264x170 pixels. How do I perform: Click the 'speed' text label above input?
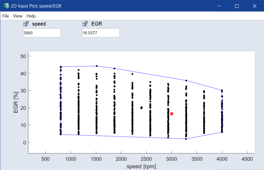[39, 24]
